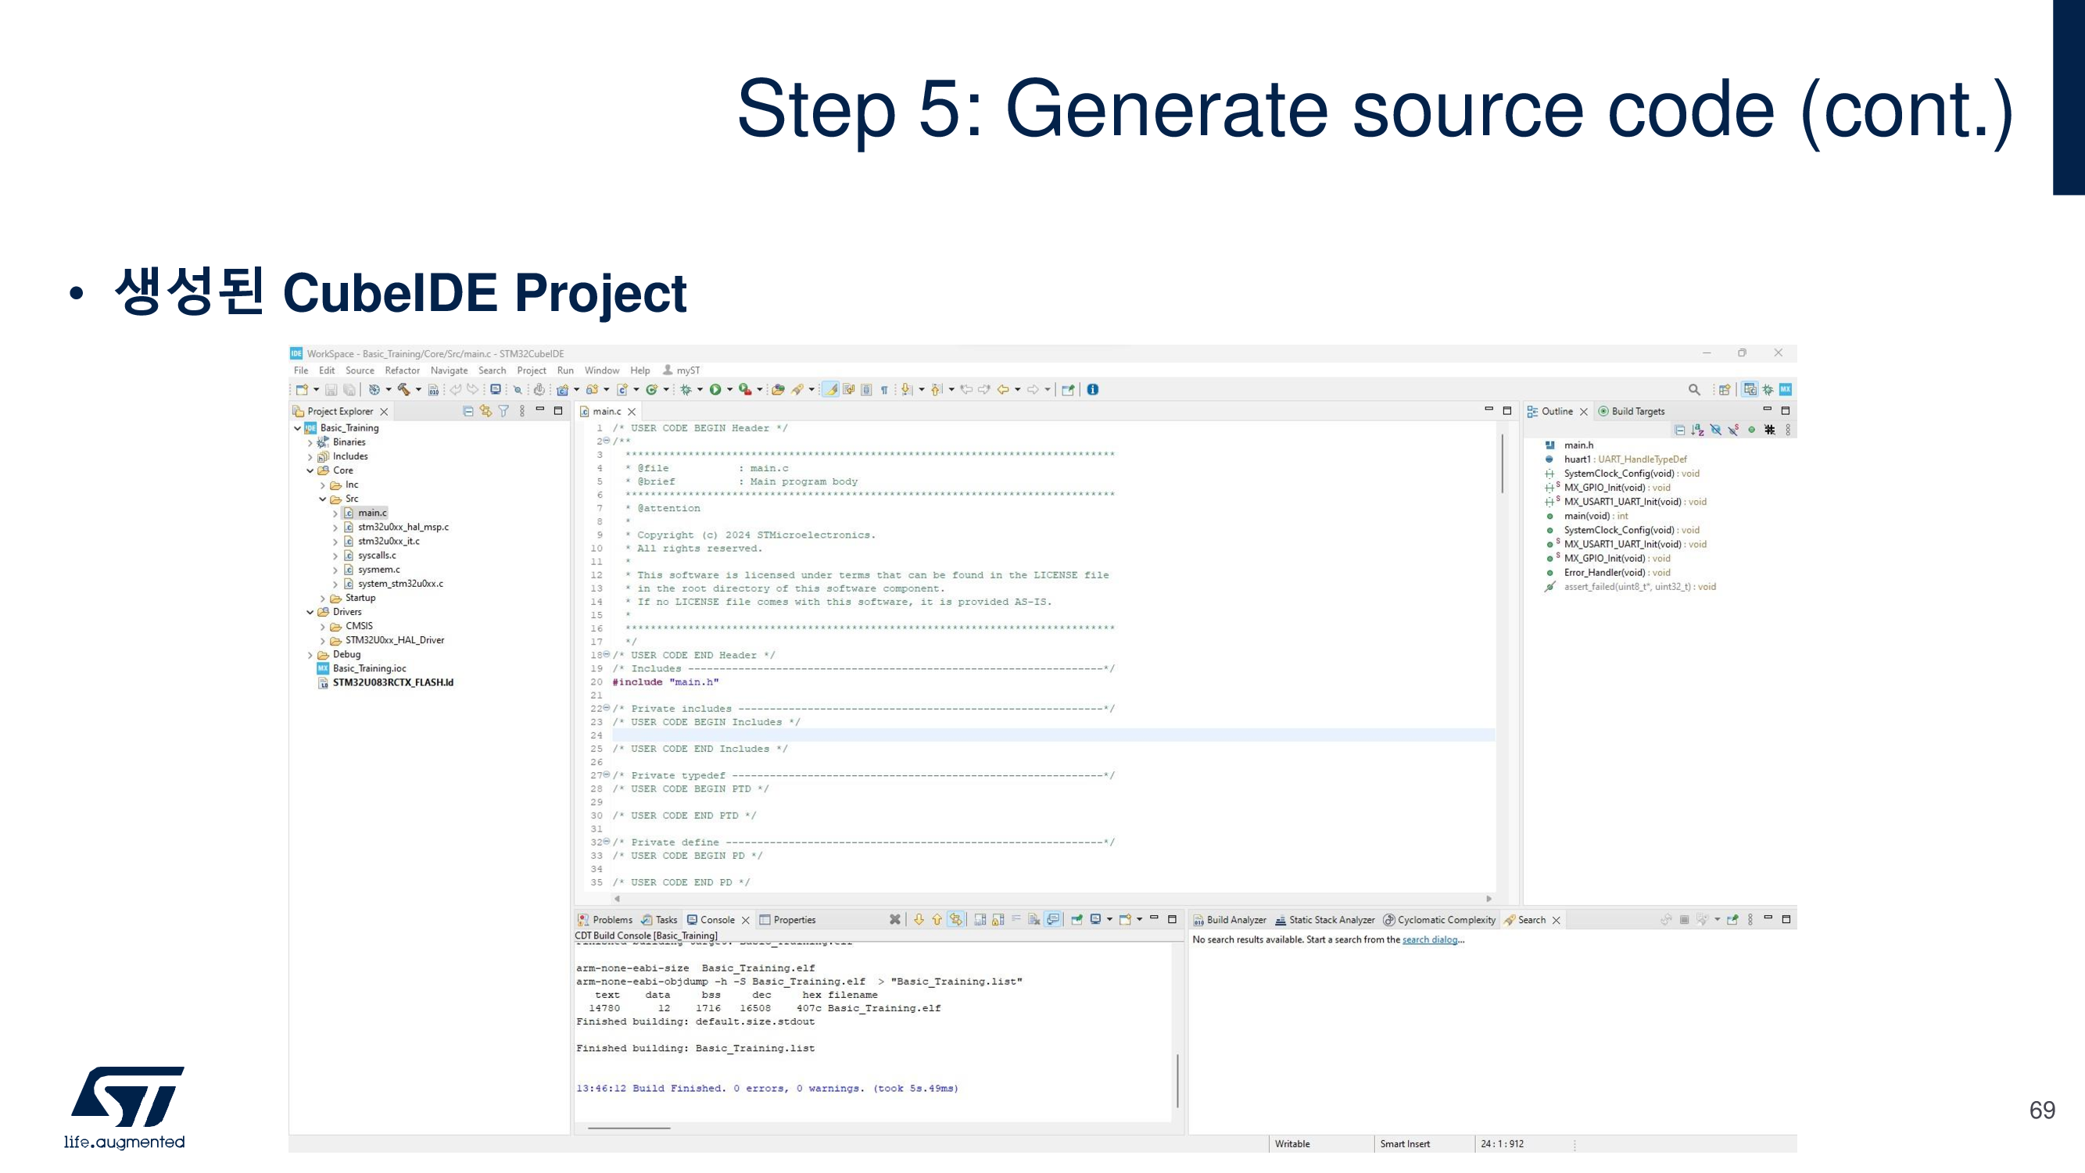Collapse the Drivers folder
This screenshot has height=1173, width=2085.
point(310,612)
